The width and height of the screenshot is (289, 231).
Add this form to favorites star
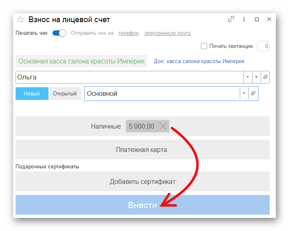pyautogui.click(x=20, y=19)
